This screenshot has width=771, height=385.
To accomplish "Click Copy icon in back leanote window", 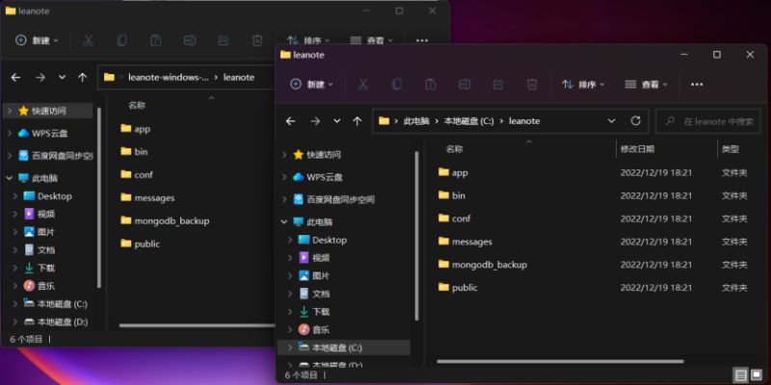I will 122,40.
